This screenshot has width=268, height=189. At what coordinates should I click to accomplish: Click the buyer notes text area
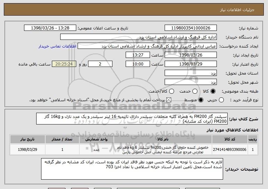132,169
